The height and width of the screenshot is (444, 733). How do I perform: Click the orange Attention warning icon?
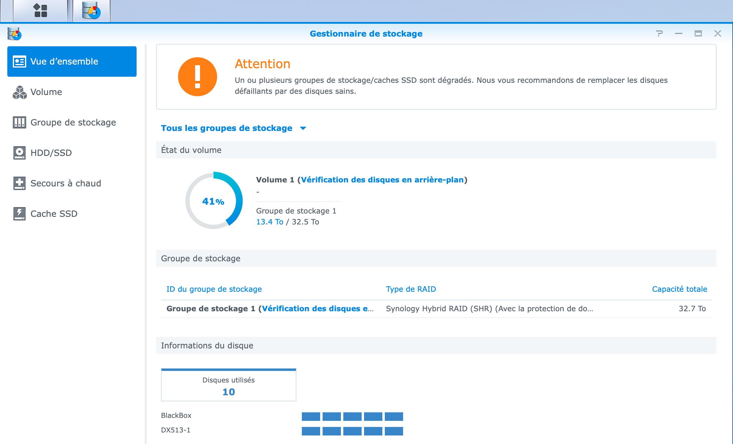point(198,77)
